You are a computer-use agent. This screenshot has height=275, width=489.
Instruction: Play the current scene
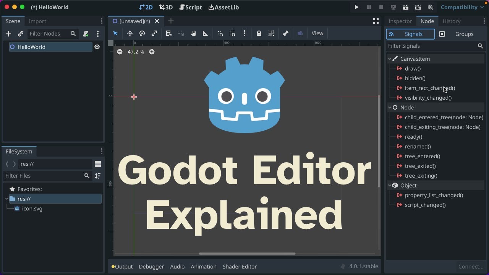point(406,7)
